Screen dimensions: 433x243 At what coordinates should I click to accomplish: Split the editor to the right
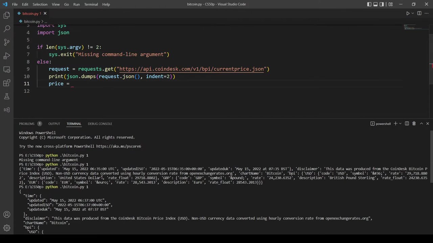419,13
